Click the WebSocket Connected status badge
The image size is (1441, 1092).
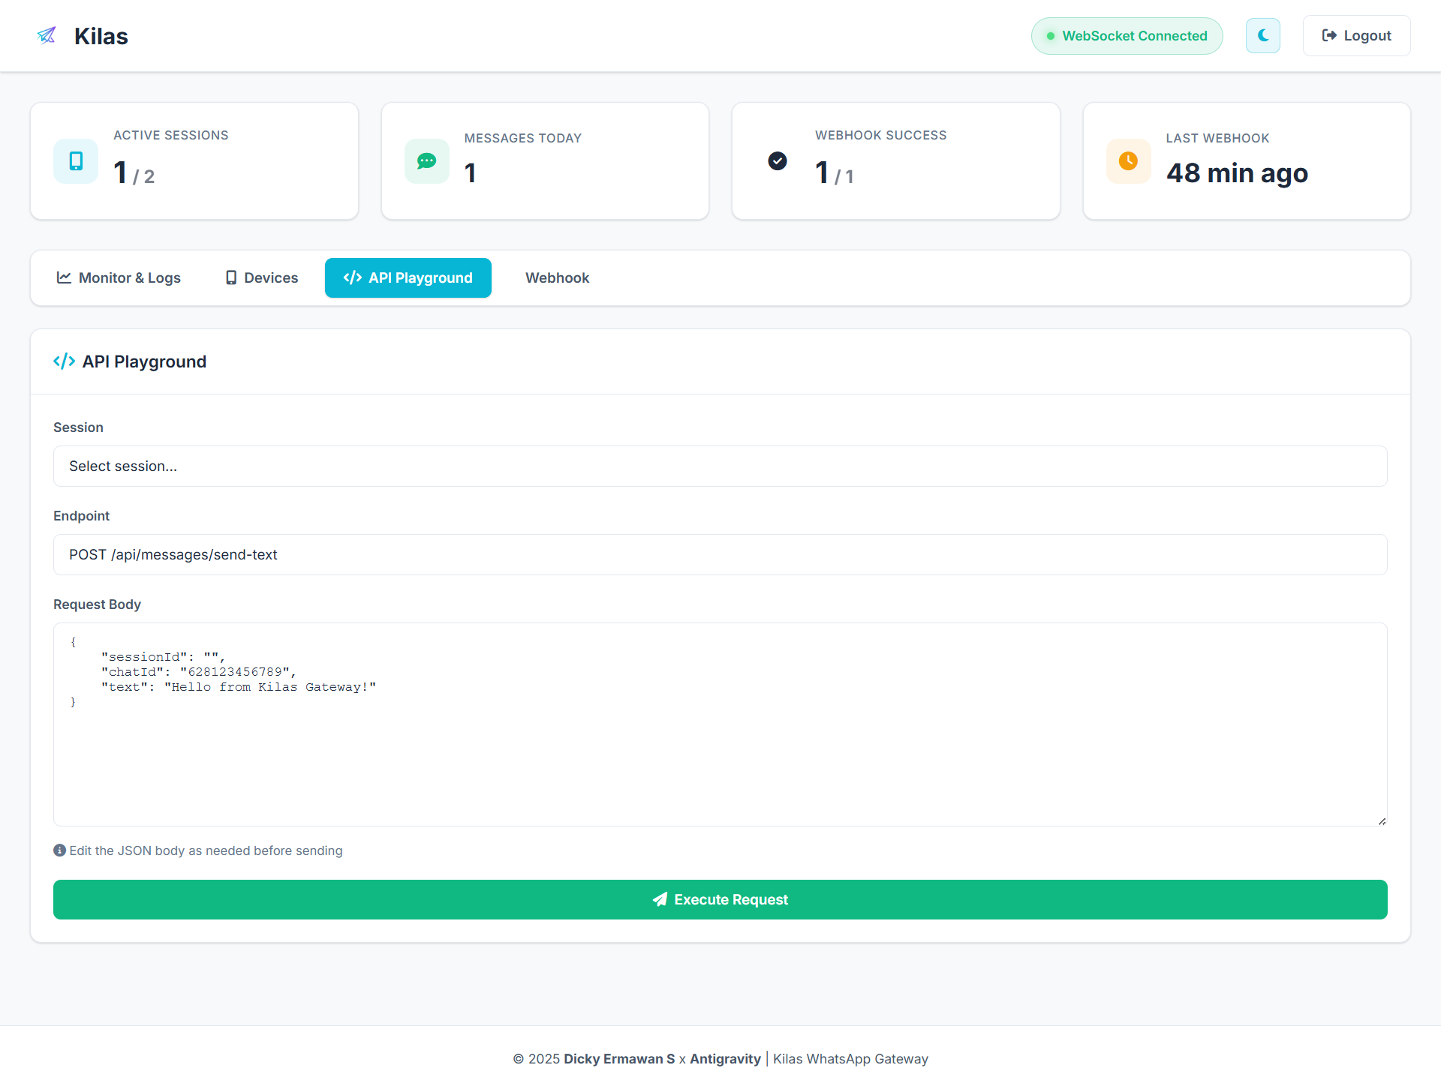click(1127, 36)
